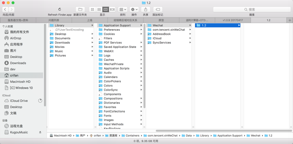Switch to the v1.0.9 20170417 tab
293x144 pixels.
(233, 20)
